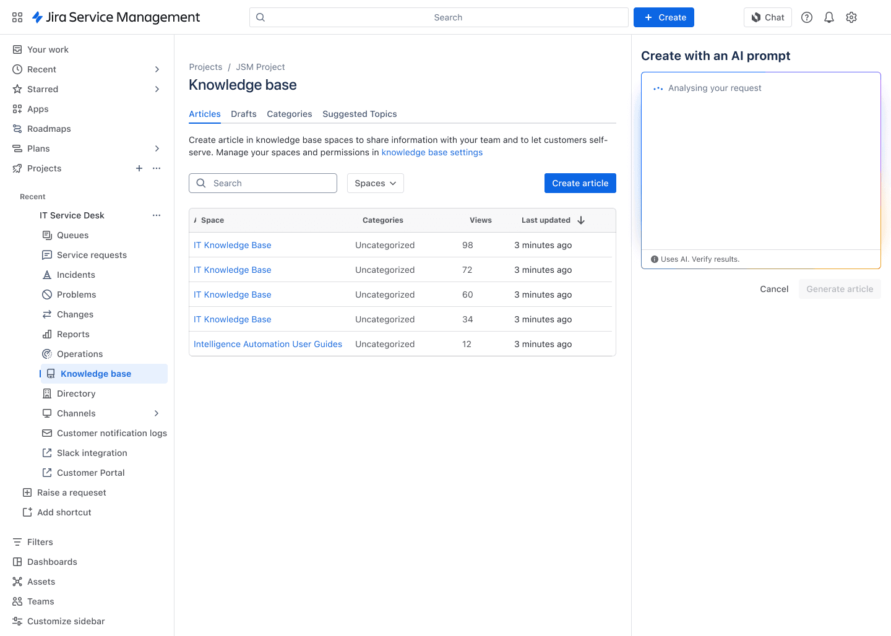Expand the Starred sidebar chevron
The width and height of the screenshot is (891, 636).
coord(157,89)
